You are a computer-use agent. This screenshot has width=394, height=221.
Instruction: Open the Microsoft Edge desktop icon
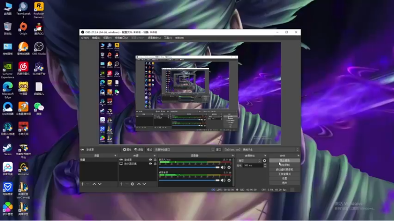[8, 90]
